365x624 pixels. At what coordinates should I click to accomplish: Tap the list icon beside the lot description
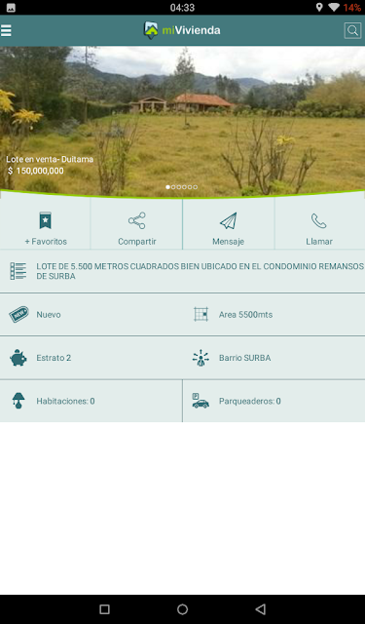18,271
